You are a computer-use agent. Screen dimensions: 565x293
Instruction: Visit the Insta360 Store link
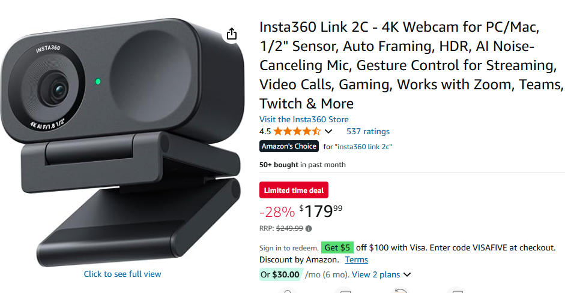pos(304,119)
